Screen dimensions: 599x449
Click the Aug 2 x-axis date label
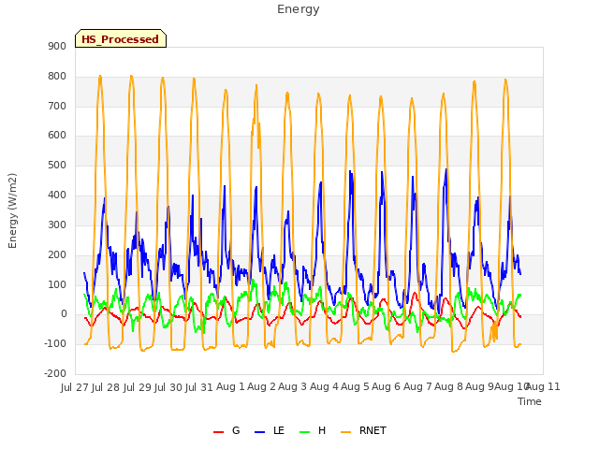pos(261,387)
